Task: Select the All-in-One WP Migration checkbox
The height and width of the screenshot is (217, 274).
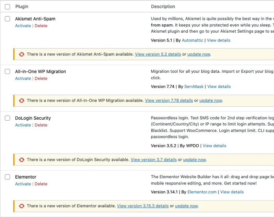Action: (7, 72)
